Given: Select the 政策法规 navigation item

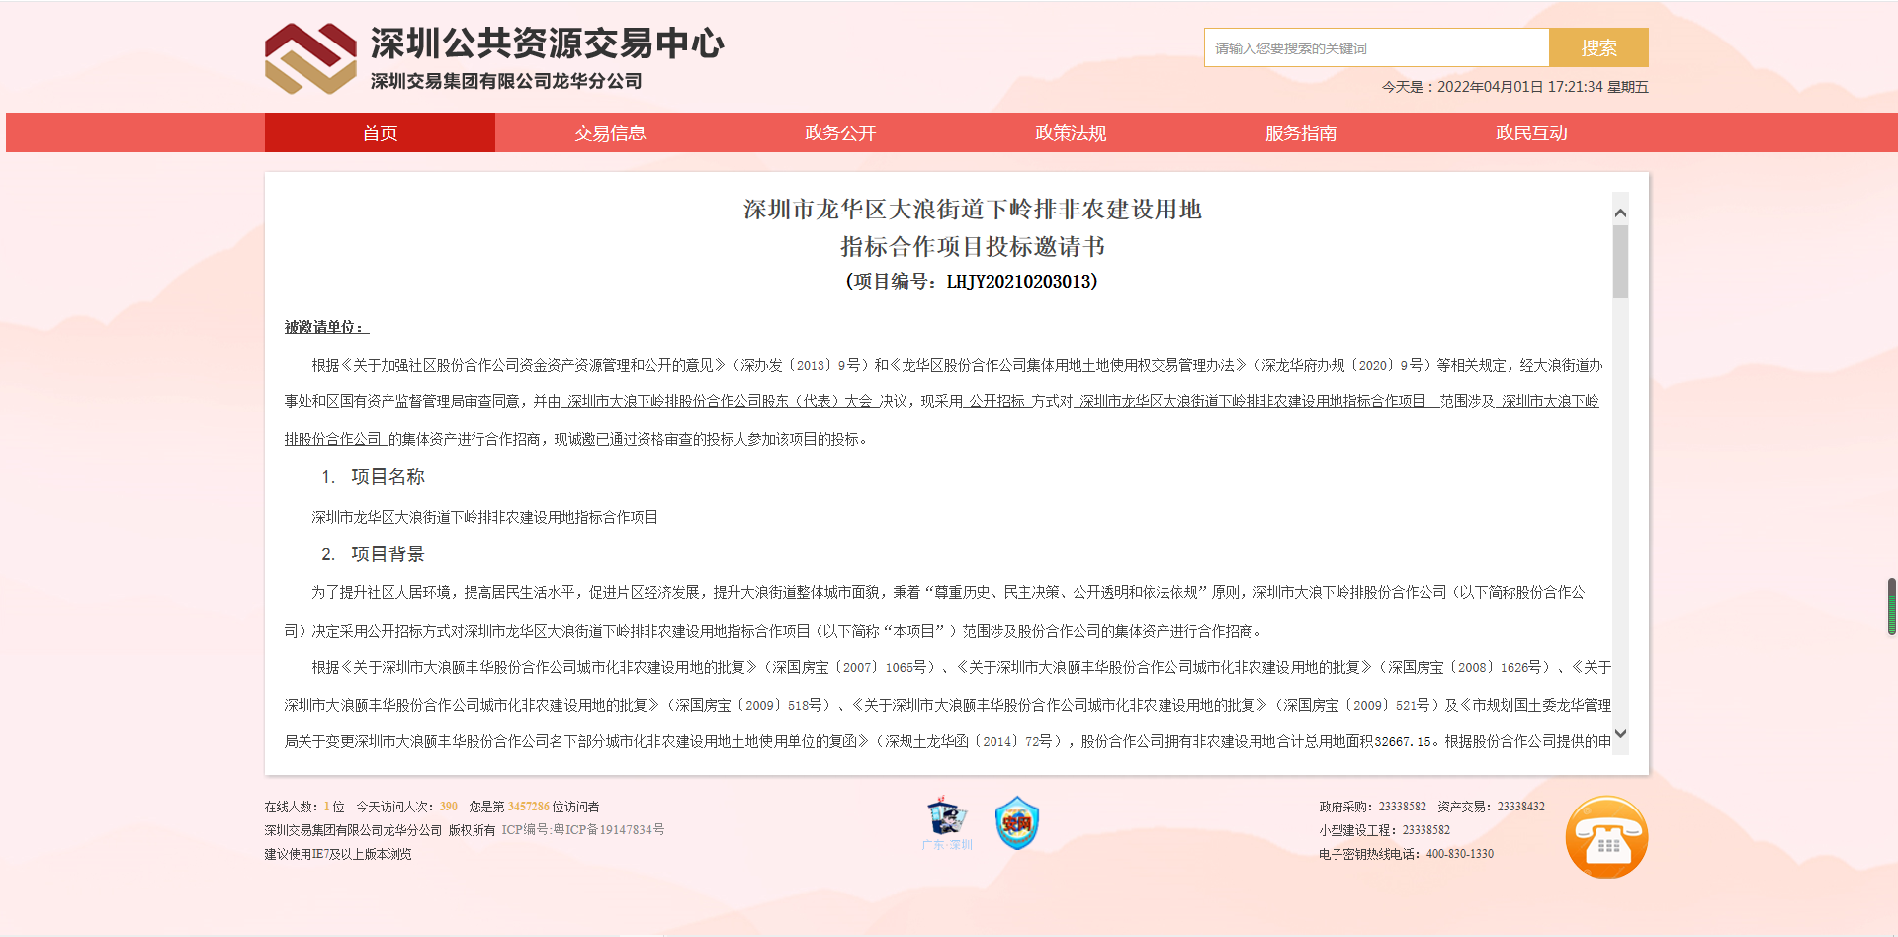Looking at the screenshot, I should click(1071, 132).
